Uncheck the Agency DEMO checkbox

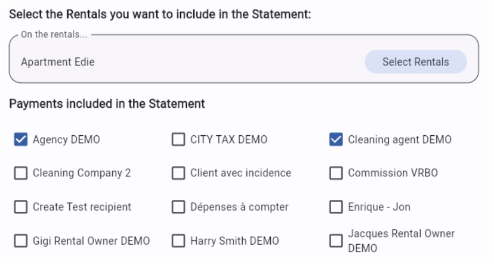coord(21,139)
